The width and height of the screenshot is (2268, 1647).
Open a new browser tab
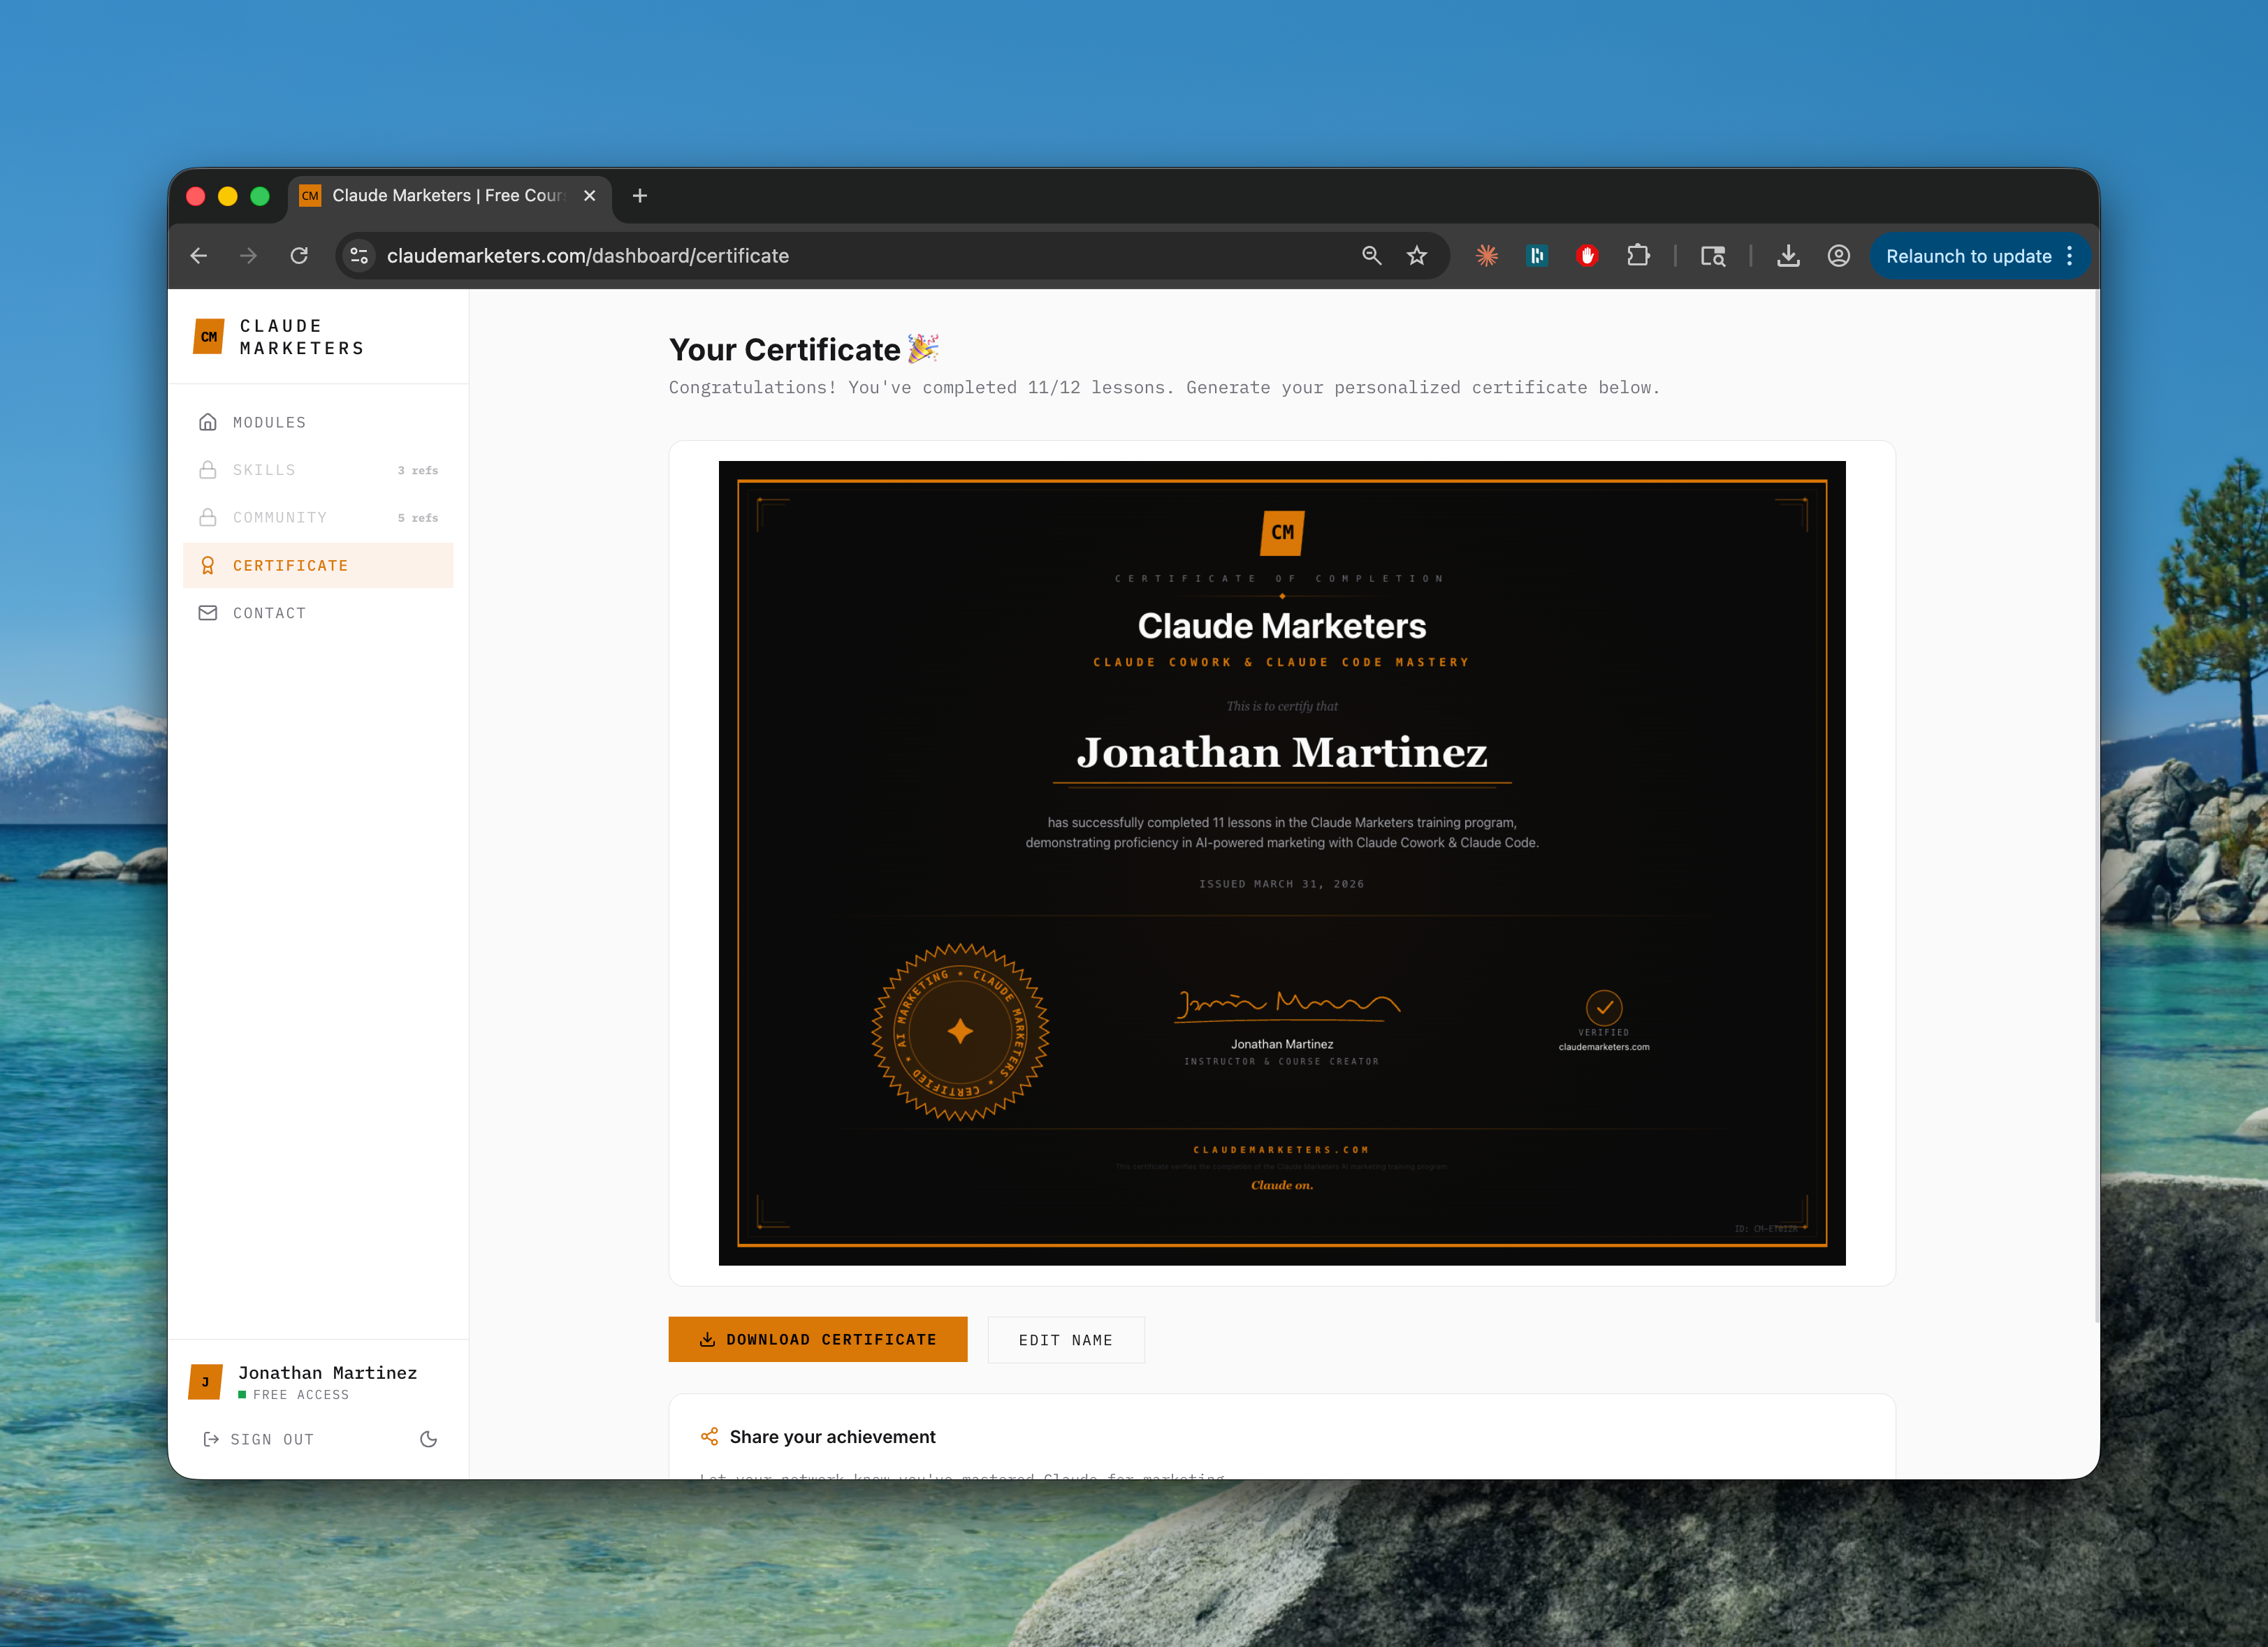(640, 196)
